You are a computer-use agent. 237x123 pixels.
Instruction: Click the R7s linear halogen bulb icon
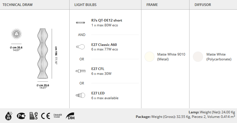(80, 23)
